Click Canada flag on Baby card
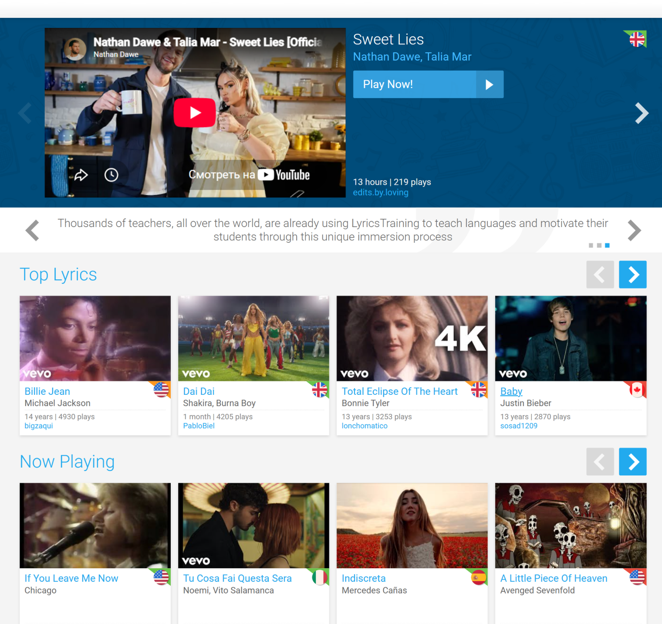 coord(637,390)
